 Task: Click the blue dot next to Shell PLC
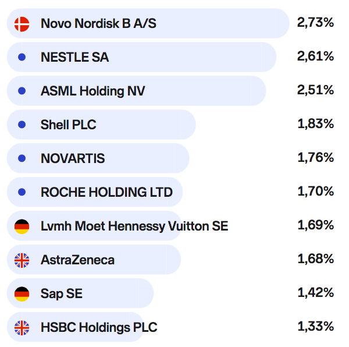coord(22,125)
